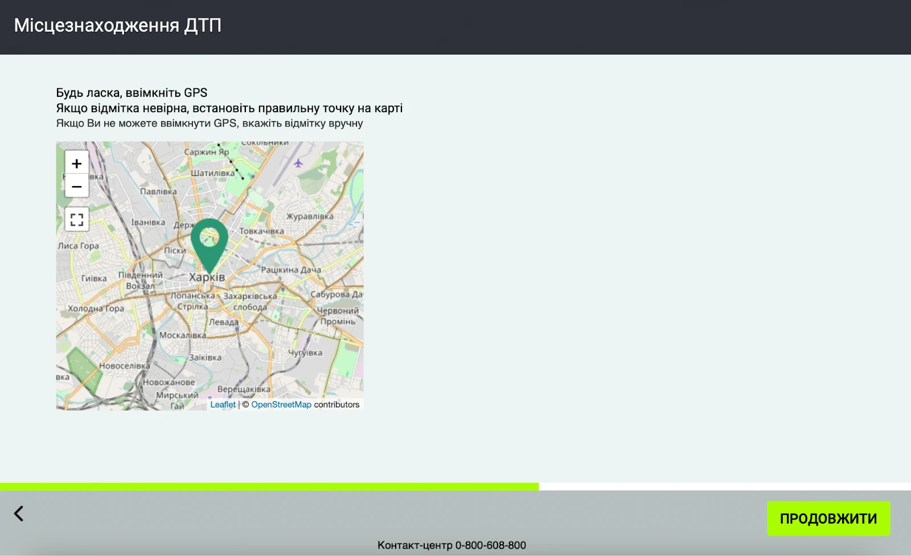Viewport: 911px width, 556px height.
Task: Click the Місцезнаходження ДТП header title
Action: pos(117,26)
